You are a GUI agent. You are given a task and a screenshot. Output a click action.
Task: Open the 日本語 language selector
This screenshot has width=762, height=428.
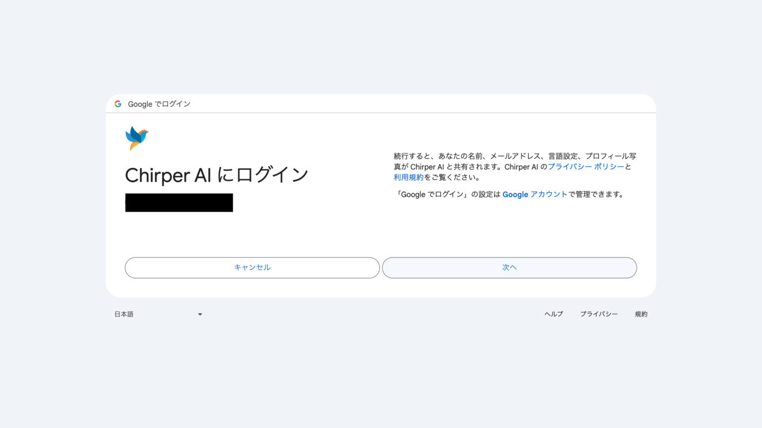[124, 314]
